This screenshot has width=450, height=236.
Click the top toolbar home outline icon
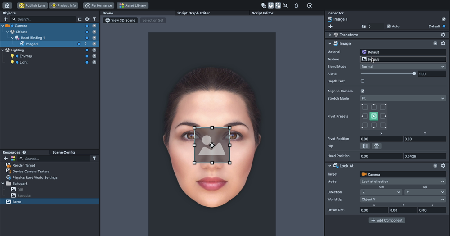(296, 5)
